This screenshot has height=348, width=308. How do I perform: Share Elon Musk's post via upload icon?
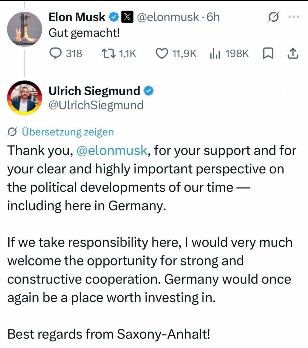[293, 53]
